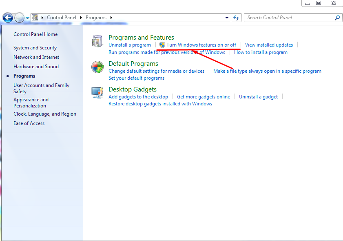Expand the chevron after Programs breadcrumb
Image resolution: width=343 pixels, height=241 pixels.
click(x=111, y=18)
